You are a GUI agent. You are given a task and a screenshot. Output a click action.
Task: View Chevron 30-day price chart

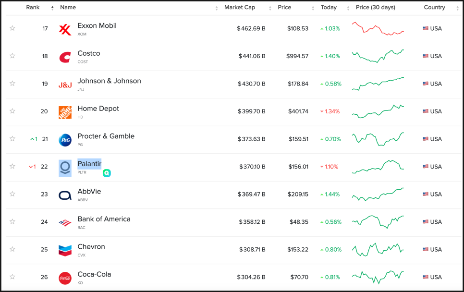[x=378, y=249]
